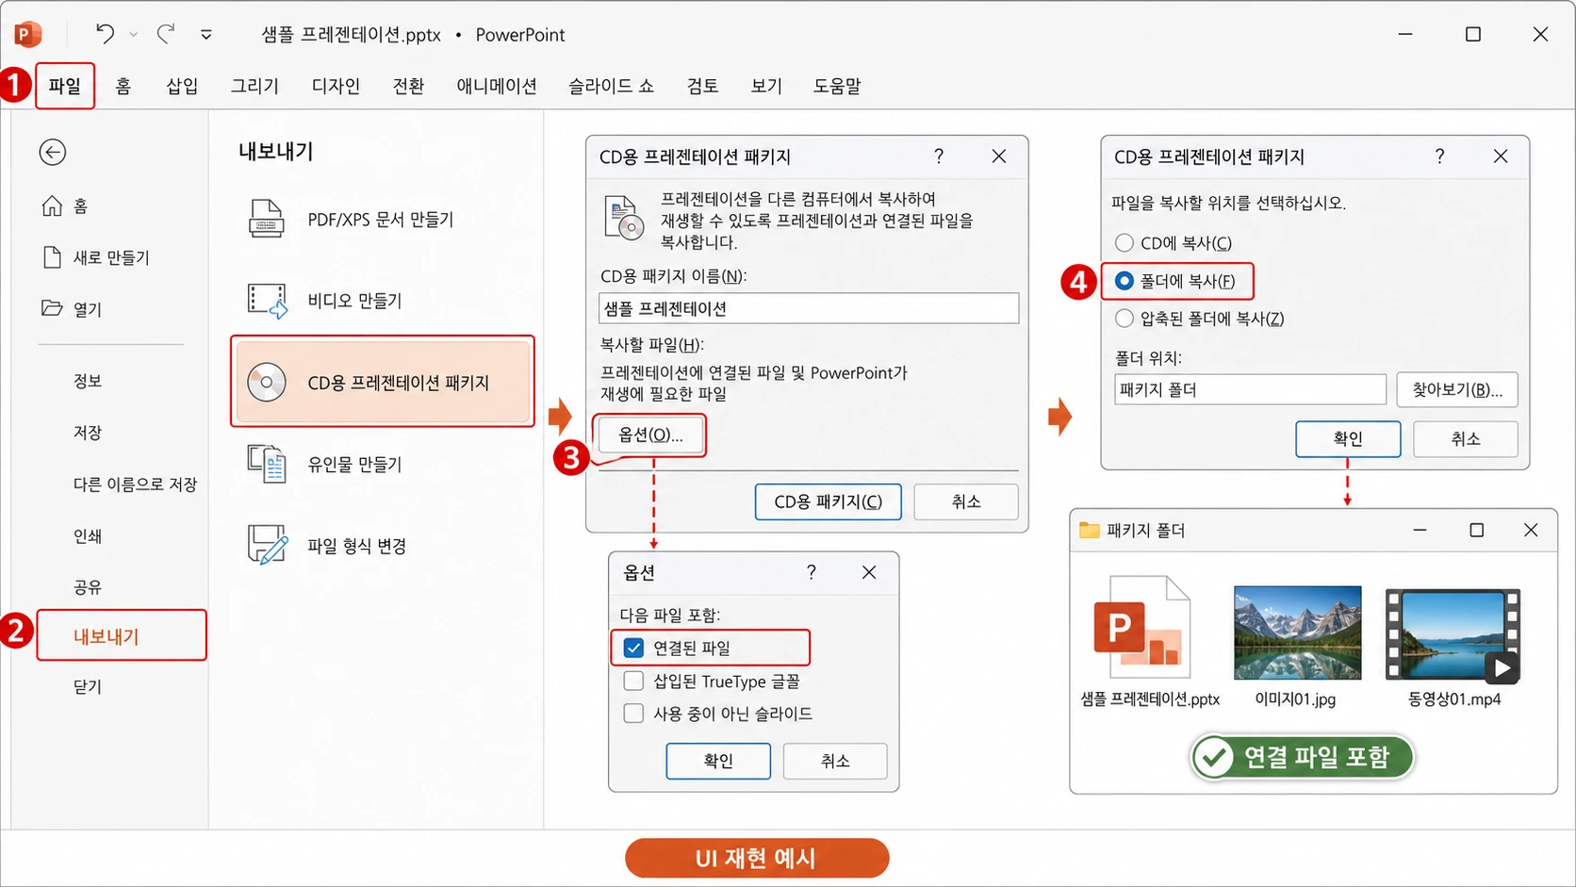This screenshot has height=887, width=1576.
Task: Click help icon in copy-location dialog
Action: click(1439, 156)
